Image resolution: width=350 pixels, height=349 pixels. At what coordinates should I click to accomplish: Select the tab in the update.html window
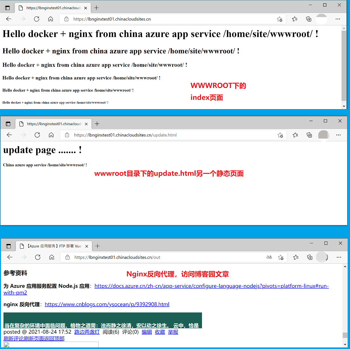51,124
